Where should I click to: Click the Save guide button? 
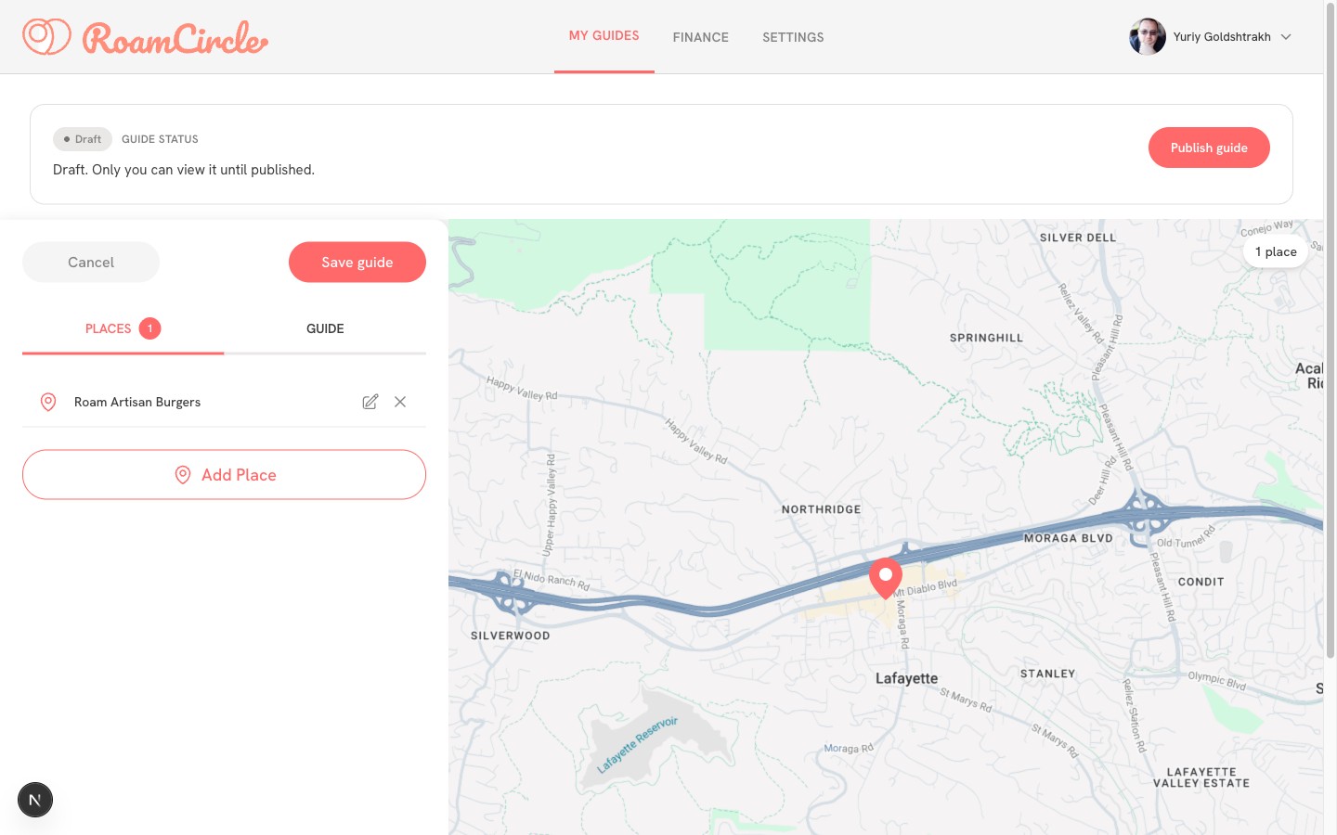(357, 263)
